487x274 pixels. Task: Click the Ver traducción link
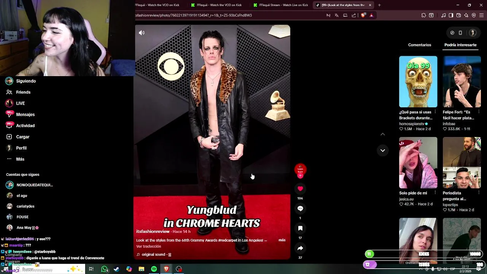click(x=148, y=246)
